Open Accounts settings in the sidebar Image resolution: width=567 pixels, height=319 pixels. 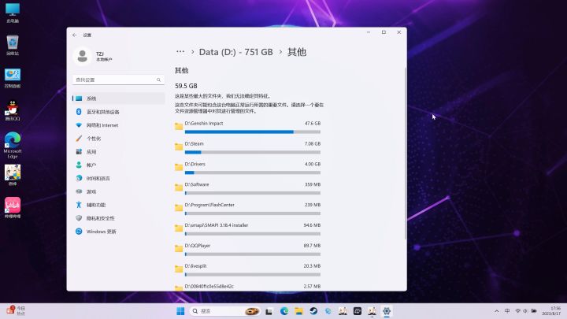[x=118, y=165]
